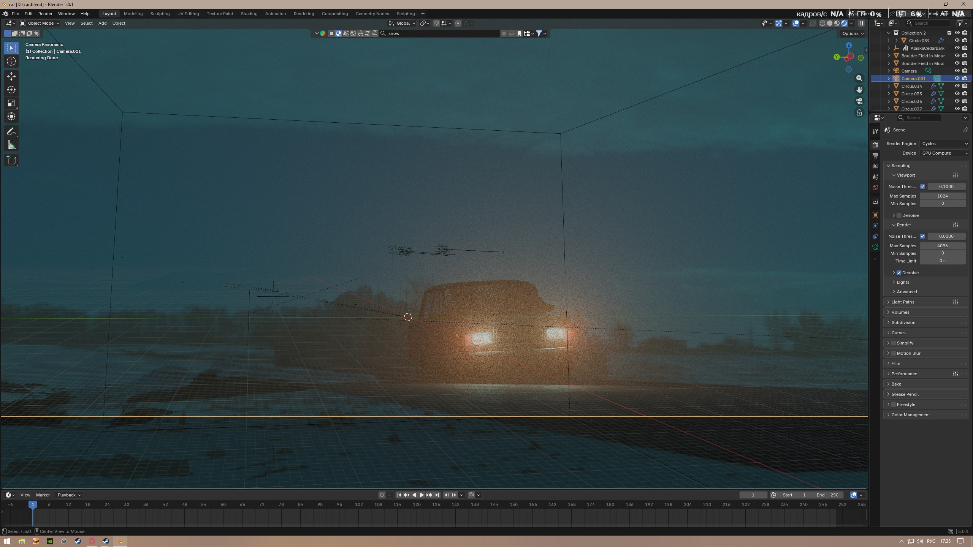Image resolution: width=973 pixels, height=547 pixels.
Task: Toggle camera view via camera gizmo
Action: click(x=859, y=101)
